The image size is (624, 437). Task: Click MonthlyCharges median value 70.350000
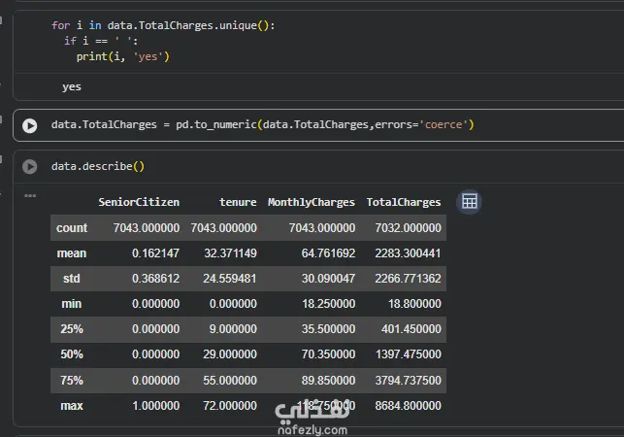tap(328, 354)
